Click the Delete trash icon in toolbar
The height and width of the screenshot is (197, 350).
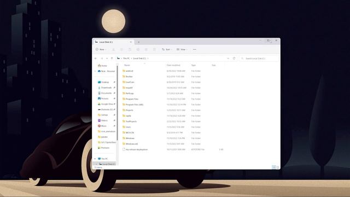point(154,49)
